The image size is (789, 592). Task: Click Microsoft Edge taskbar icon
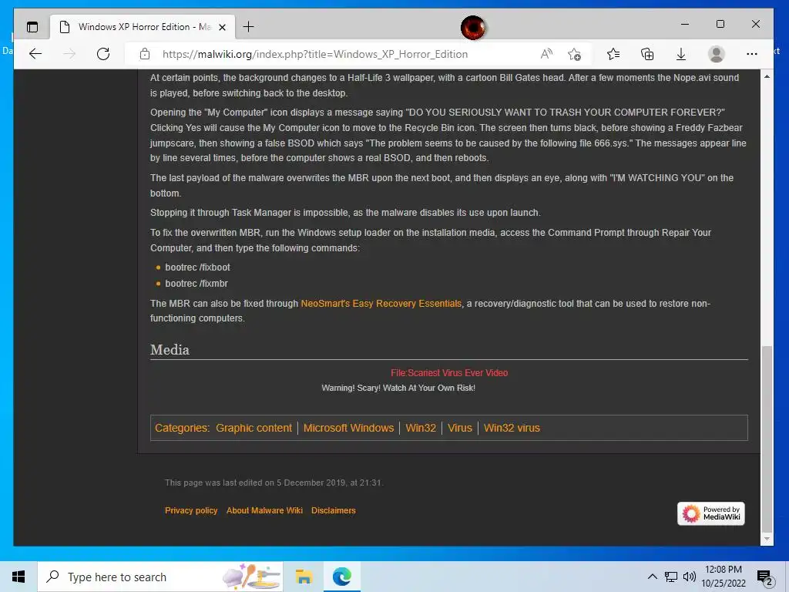pos(342,577)
